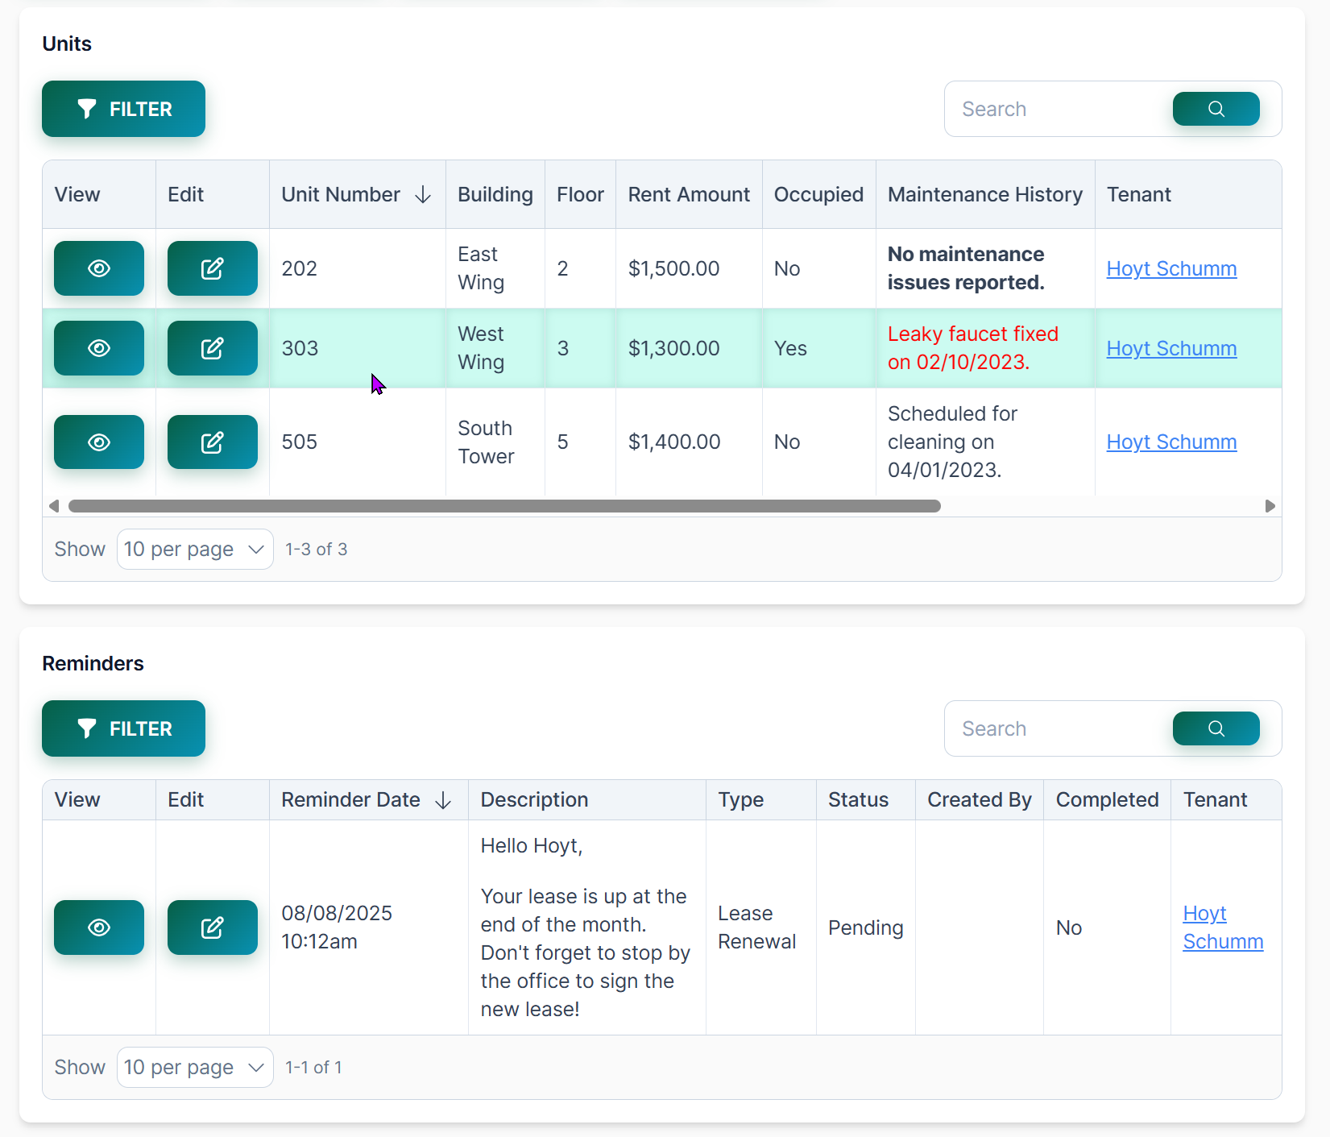Edit the Lease Renewal reminder
The image size is (1330, 1137).
[212, 927]
